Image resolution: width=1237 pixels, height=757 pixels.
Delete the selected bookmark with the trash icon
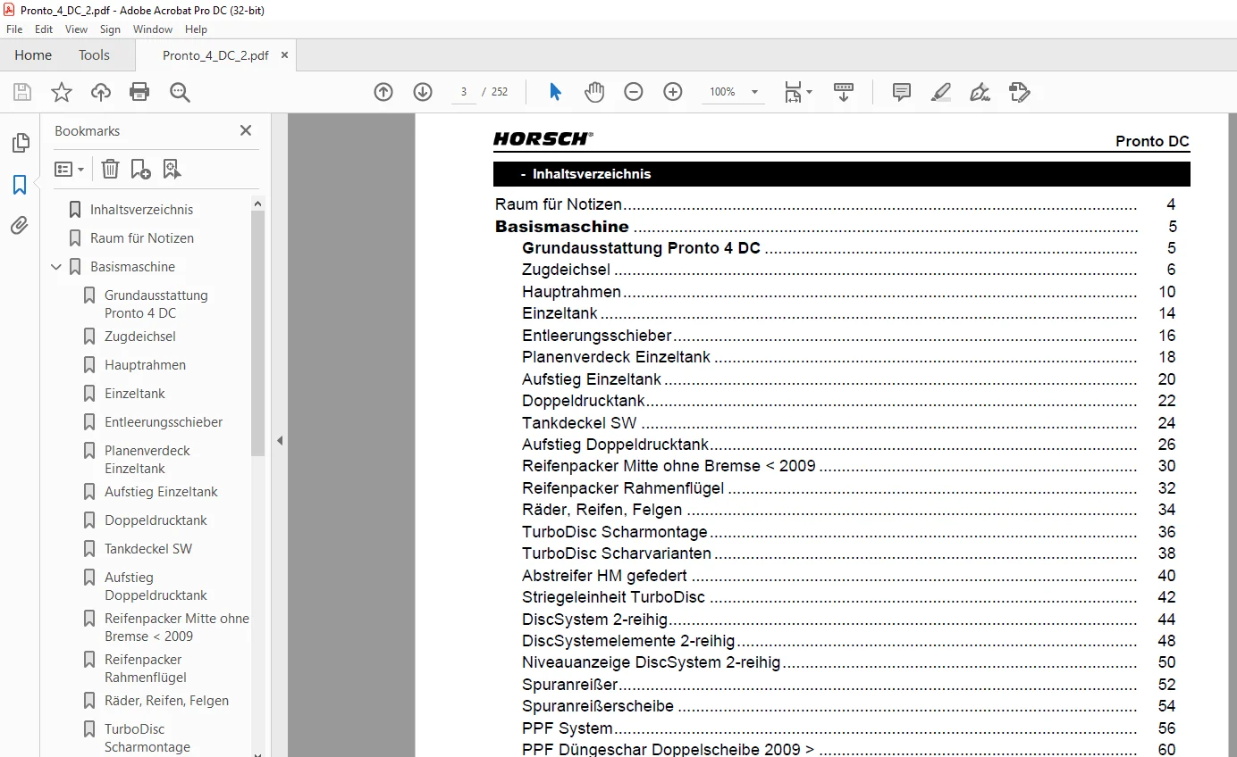click(x=110, y=169)
